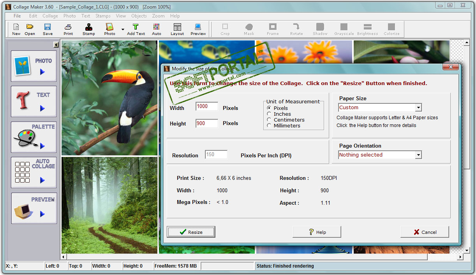The height and width of the screenshot is (275, 476).
Task: Select the Stamp tool
Action: point(89,29)
